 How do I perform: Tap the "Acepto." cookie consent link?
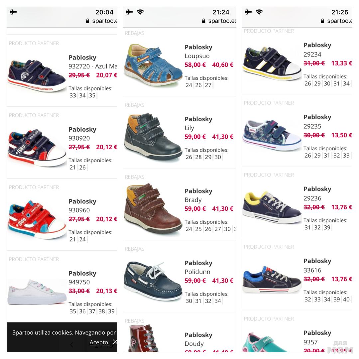(99, 342)
